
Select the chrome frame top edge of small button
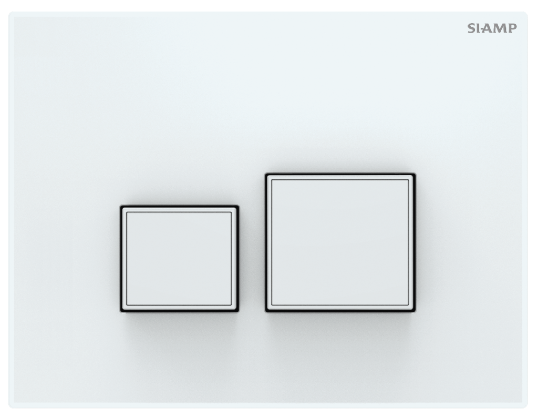(179, 209)
